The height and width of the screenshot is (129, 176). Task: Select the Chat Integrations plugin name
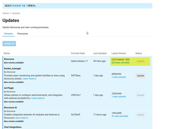[13, 127]
